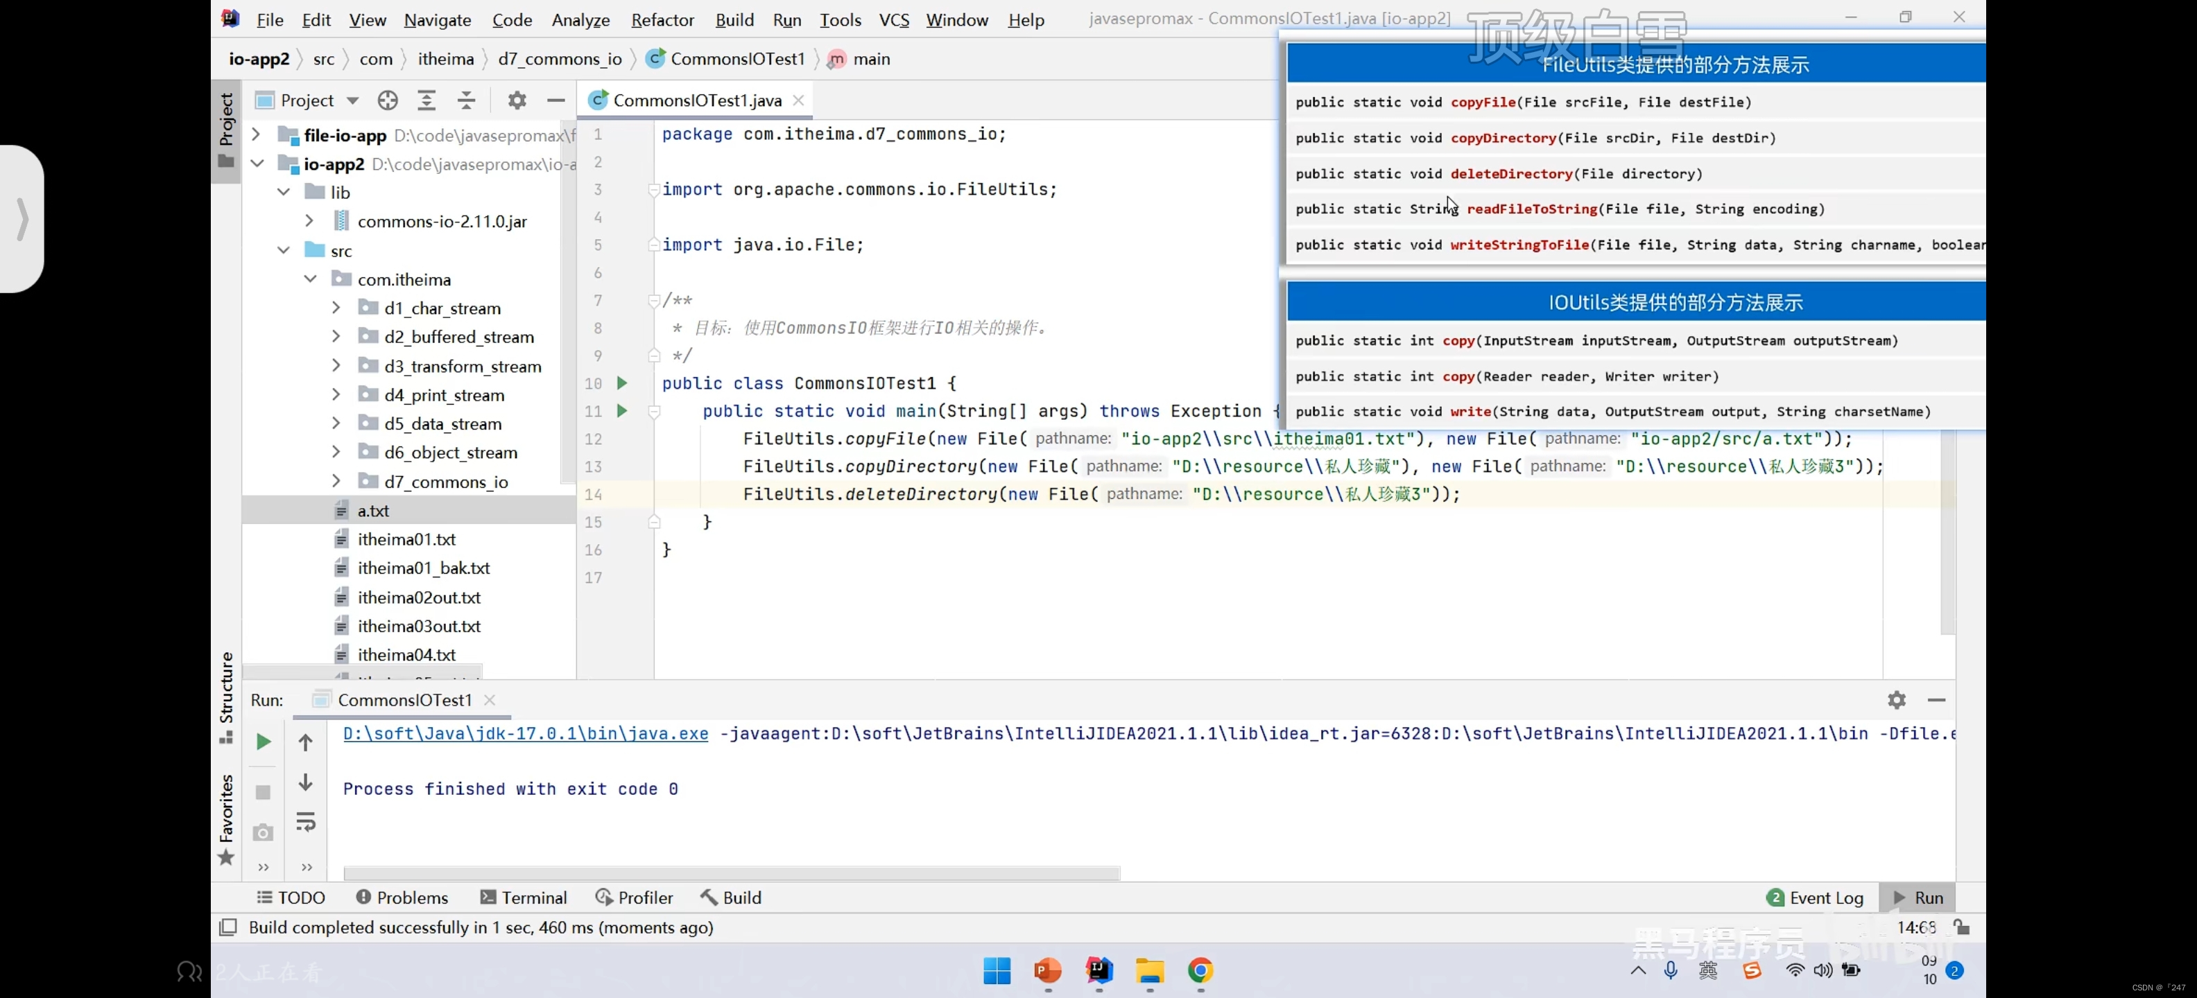The height and width of the screenshot is (998, 2197).
Task: Open the TODO tool window
Action: pos(292,898)
